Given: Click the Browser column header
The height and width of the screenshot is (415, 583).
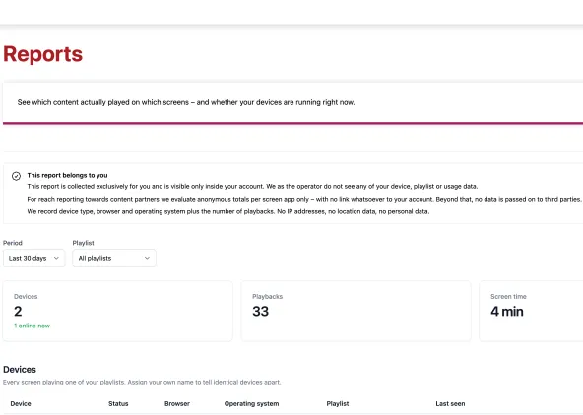Looking at the screenshot, I should pos(177,404).
